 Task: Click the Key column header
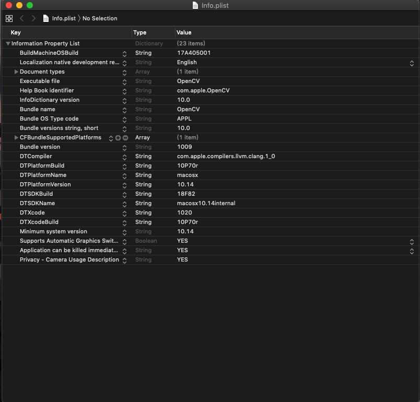(16, 32)
